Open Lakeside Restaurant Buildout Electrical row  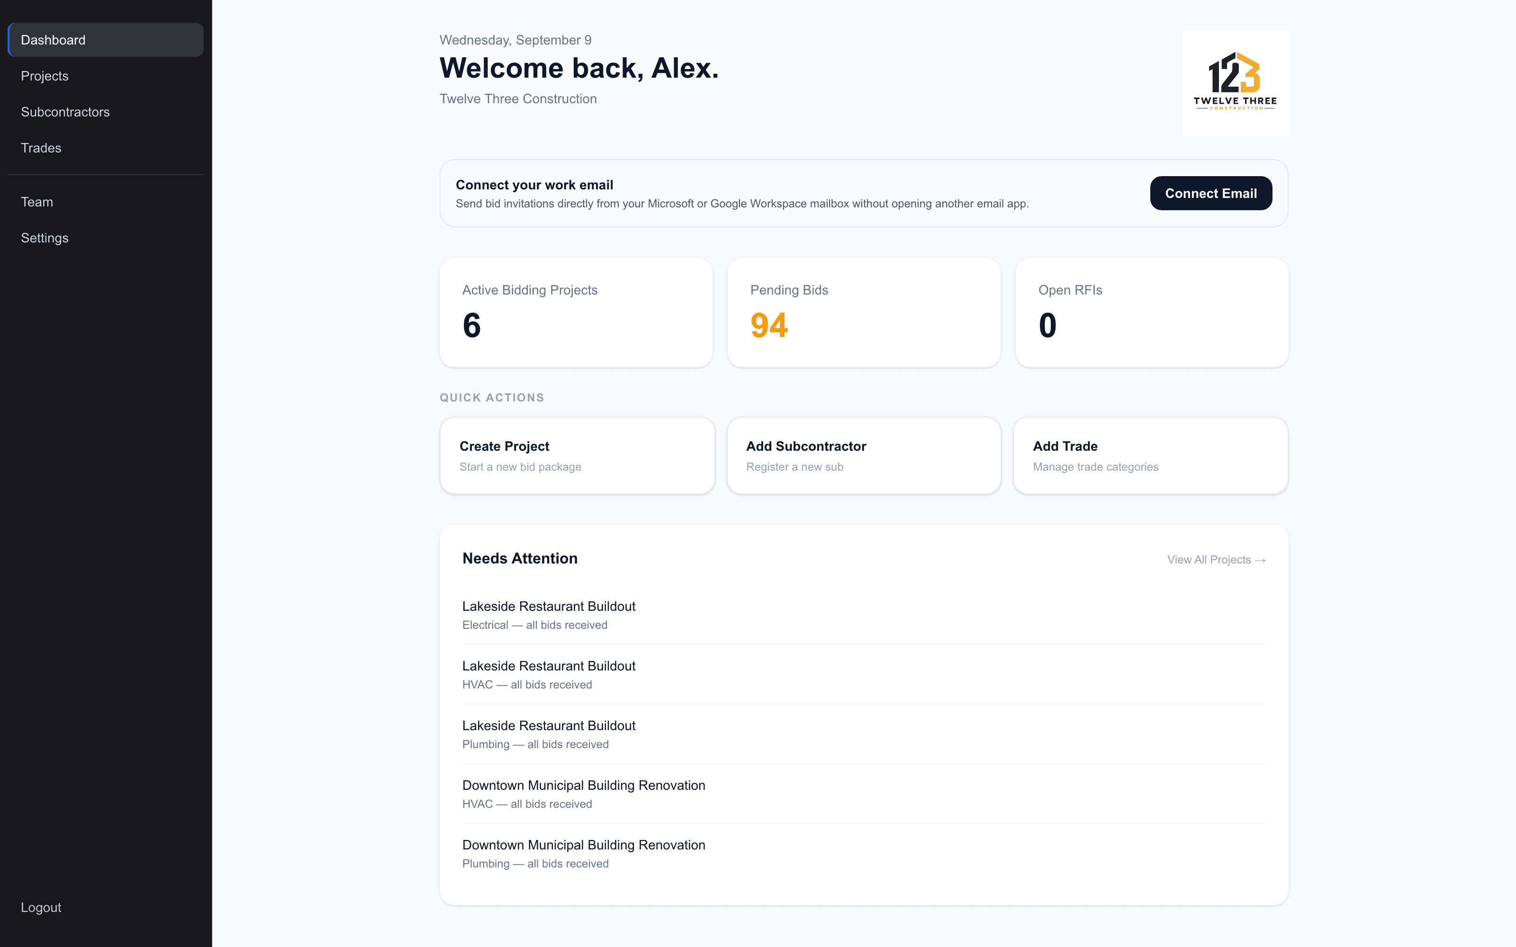(x=863, y=615)
